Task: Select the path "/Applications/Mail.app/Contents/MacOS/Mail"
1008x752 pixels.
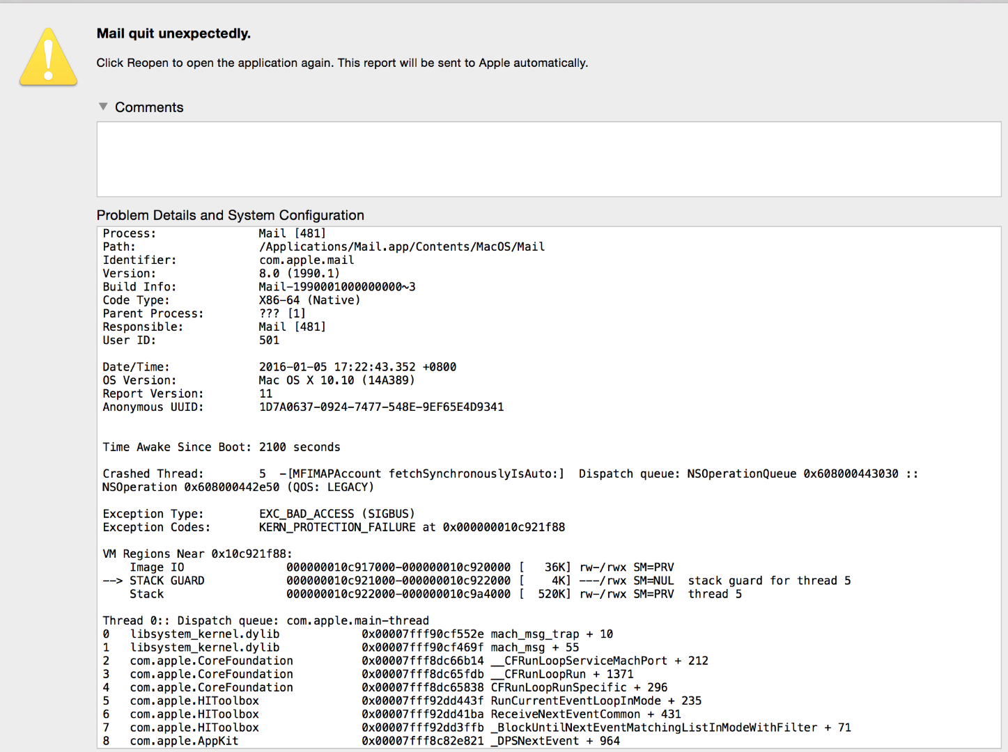Action: [x=402, y=246]
